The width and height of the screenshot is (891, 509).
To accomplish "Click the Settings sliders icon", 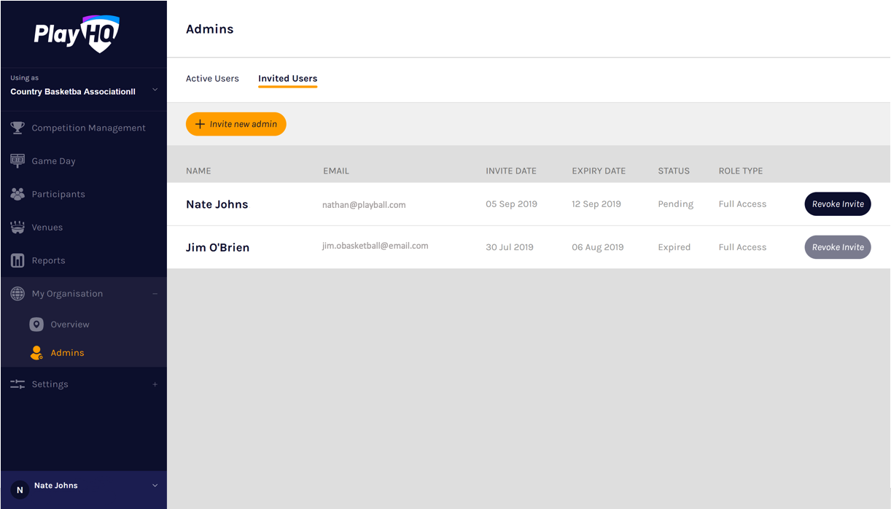I will point(17,384).
